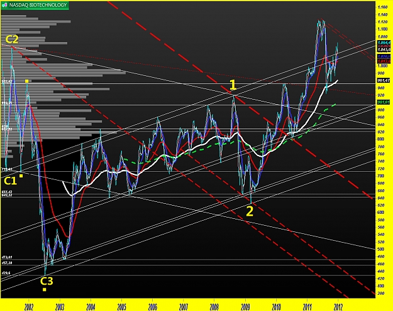This screenshot has height=311, width=393.
Task: Click the 2008 year label on time axis
Action: (214, 307)
